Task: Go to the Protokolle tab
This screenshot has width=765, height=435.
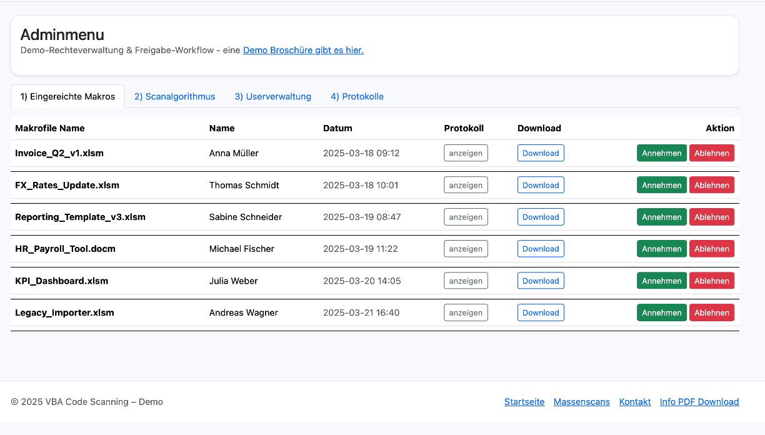Action: tap(357, 96)
